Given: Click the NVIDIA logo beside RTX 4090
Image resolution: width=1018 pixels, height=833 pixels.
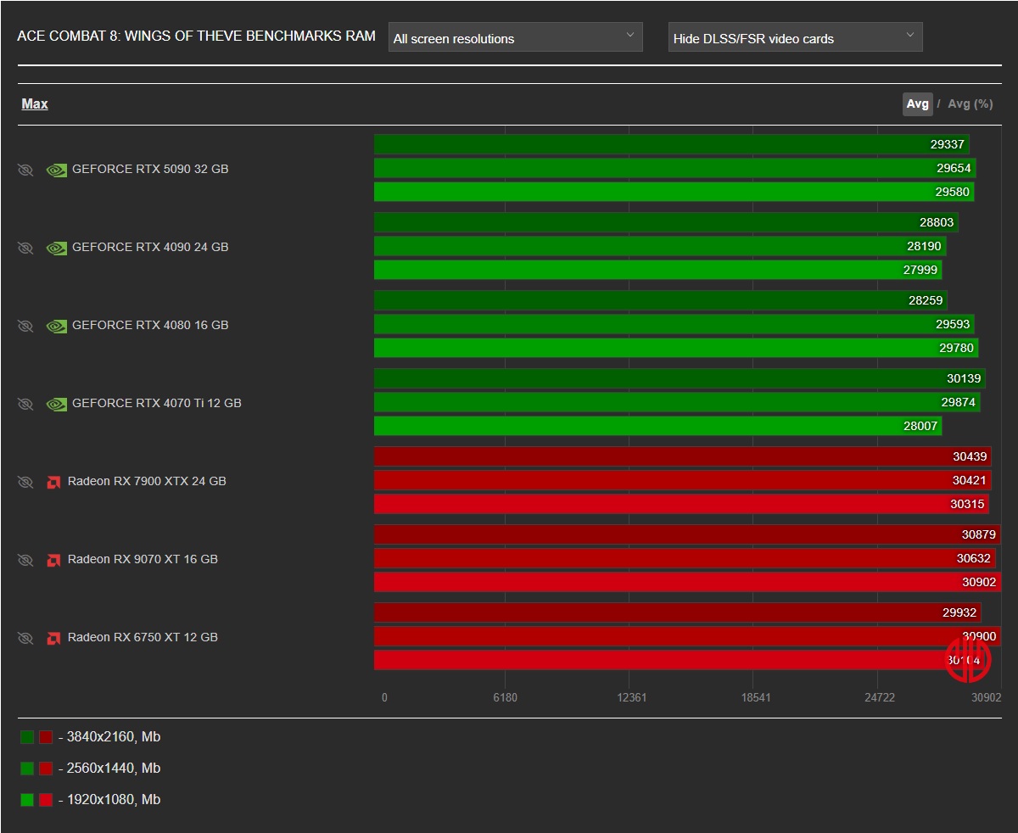Looking at the screenshot, I should 56,248.
